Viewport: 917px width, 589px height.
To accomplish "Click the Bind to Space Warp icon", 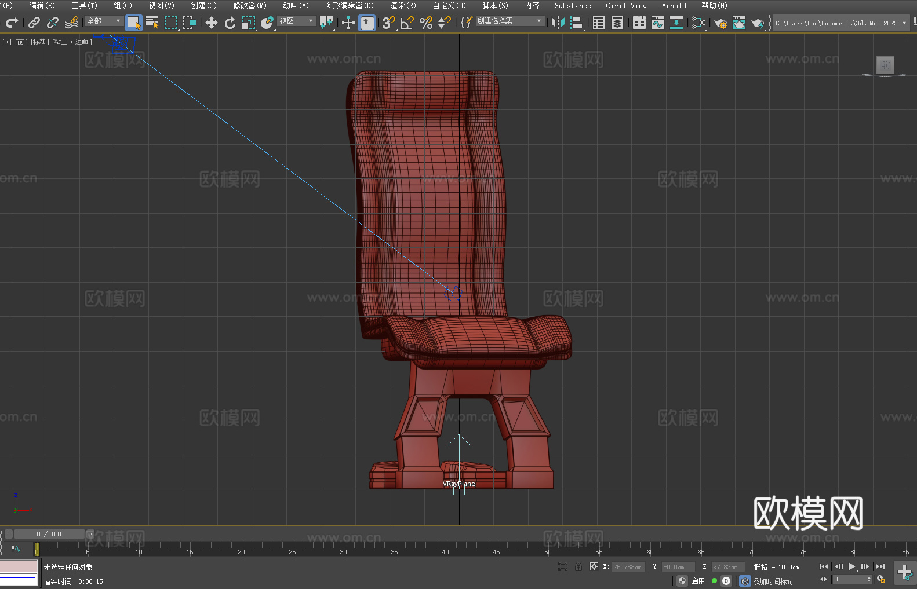I will tap(71, 23).
